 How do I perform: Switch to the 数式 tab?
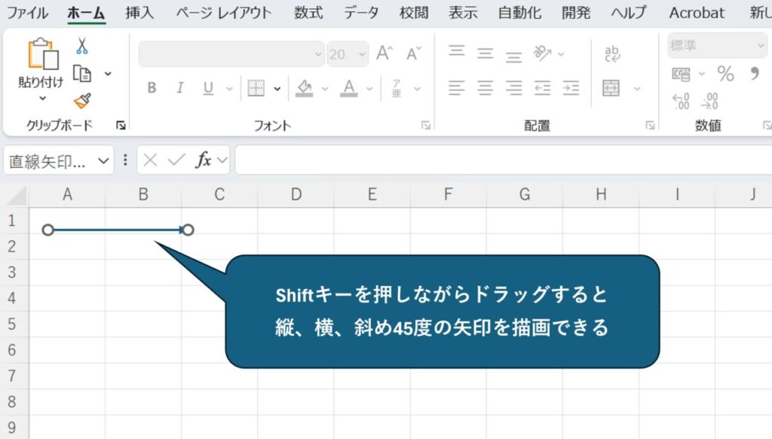(x=308, y=12)
